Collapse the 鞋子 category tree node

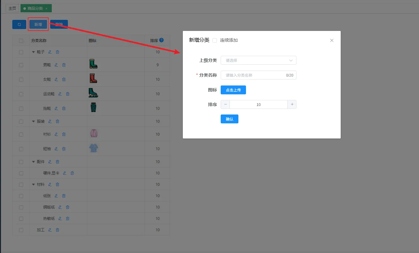[x=33, y=52]
